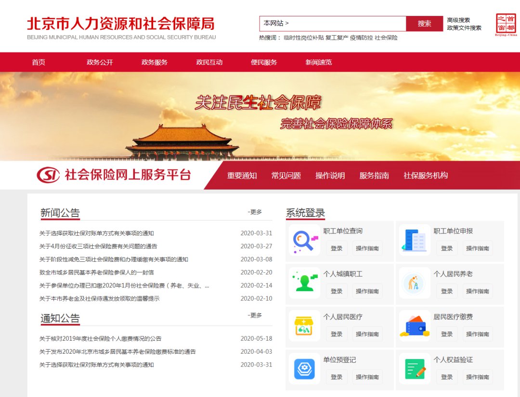The image size is (520, 397).
Task: Open news about 4月份征收三项社会保险费
Action: click(x=98, y=246)
